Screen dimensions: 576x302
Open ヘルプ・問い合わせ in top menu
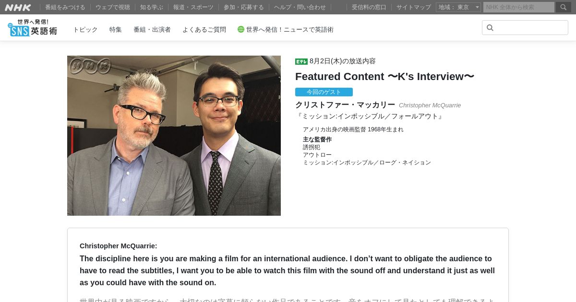tap(300, 7)
